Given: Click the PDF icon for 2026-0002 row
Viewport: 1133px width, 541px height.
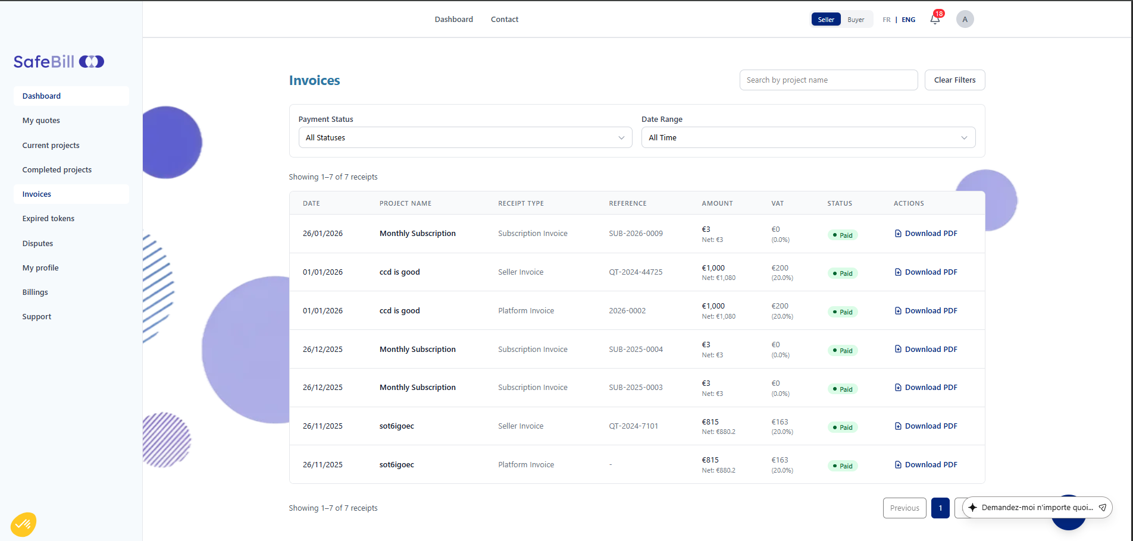Looking at the screenshot, I should pyautogui.click(x=898, y=311).
